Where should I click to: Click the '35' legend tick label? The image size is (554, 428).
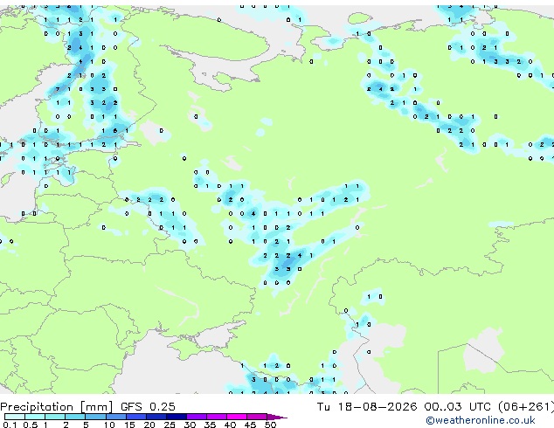pyautogui.click(x=210, y=425)
